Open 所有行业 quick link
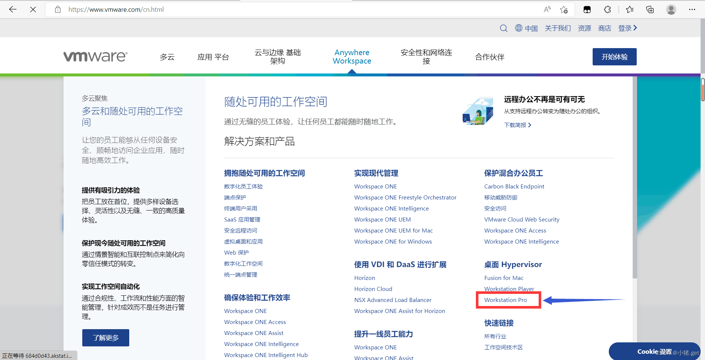This screenshot has height=360, width=705. coord(495,336)
